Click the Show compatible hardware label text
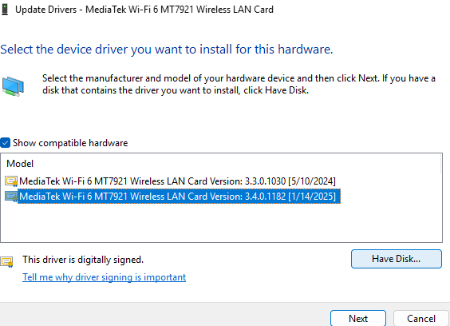The height and width of the screenshot is (326, 450). click(70, 143)
